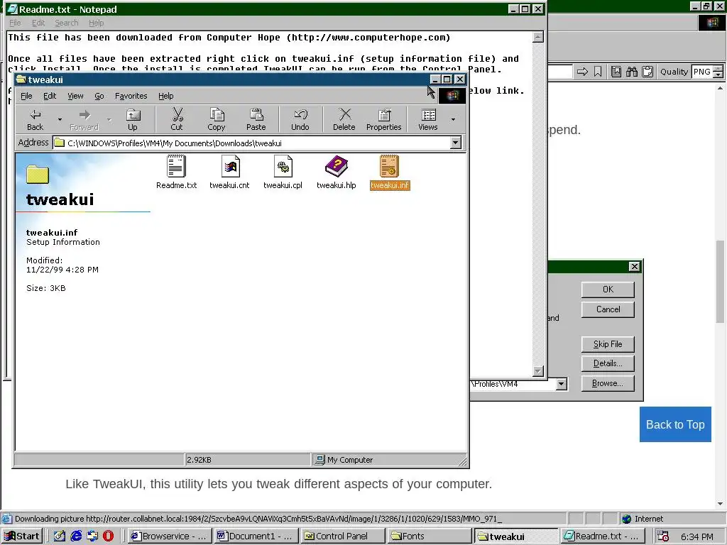Expand the Back history dropdown arrow
Screen dimensions: 727x545
(60, 119)
